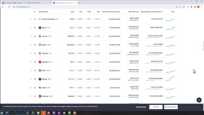Image resolution: width=204 pixels, height=115 pixels.
Task: Open the browser extensions puzzle icon
Action: pyautogui.click(x=191, y=7)
